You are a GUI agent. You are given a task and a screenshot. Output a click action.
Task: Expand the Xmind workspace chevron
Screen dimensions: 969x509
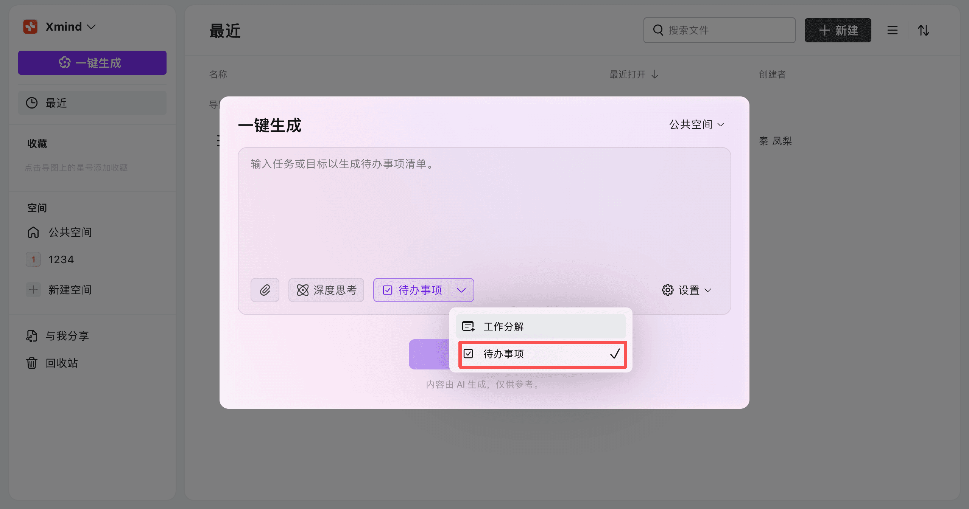91,26
